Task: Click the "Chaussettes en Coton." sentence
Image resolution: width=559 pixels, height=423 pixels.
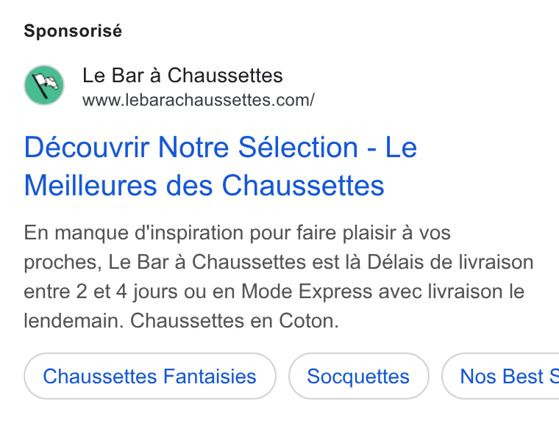Action: click(x=234, y=321)
